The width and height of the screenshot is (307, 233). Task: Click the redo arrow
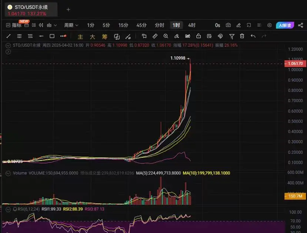coord(264,36)
